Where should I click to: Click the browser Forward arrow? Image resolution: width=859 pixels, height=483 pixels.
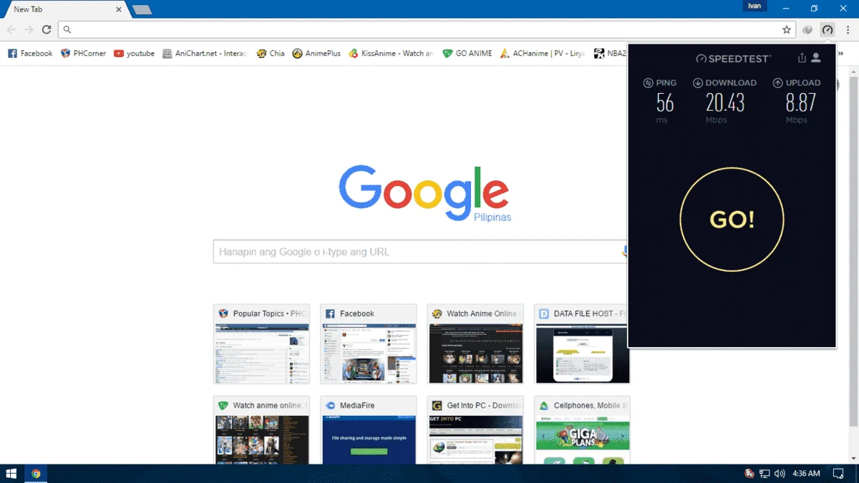(x=29, y=29)
